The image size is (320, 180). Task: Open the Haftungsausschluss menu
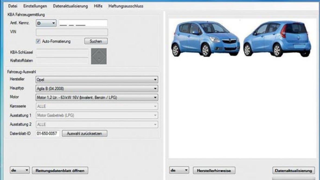[x=126, y=6]
